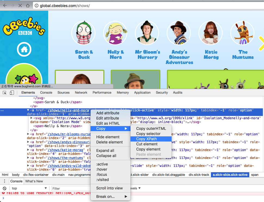
Task: Open the Security panel tab
Action: coord(162,93)
